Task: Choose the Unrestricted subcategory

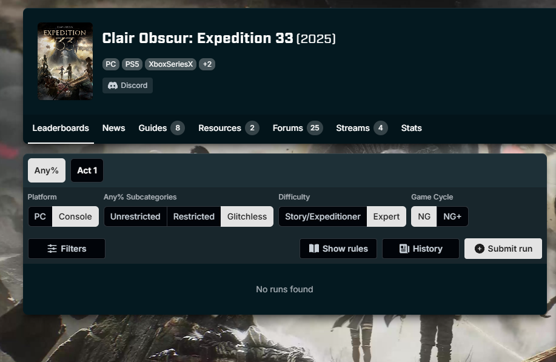Action: (135, 216)
